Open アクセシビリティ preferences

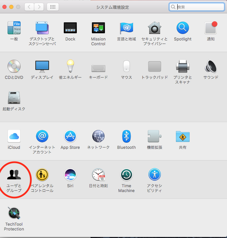[x=154, y=175]
